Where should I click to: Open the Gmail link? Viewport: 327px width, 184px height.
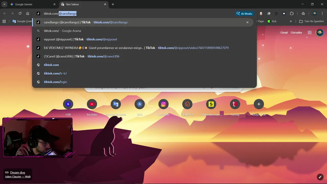click(x=284, y=32)
